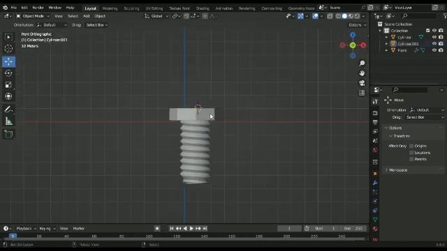
Task: Click the Blender logo menu icon
Action: 5,8
